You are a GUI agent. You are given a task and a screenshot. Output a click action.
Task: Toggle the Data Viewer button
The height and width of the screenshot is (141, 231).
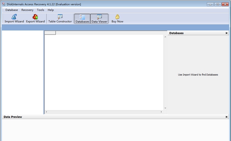pos(99,19)
